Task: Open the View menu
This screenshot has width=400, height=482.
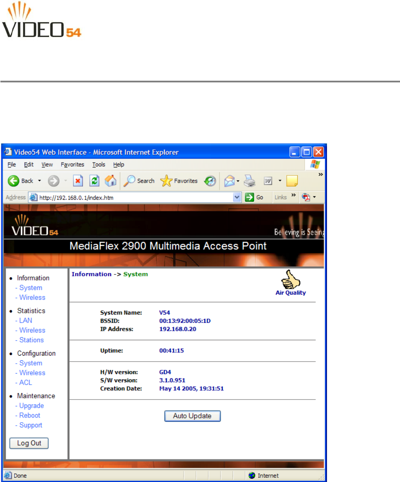Action: (x=47, y=164)
